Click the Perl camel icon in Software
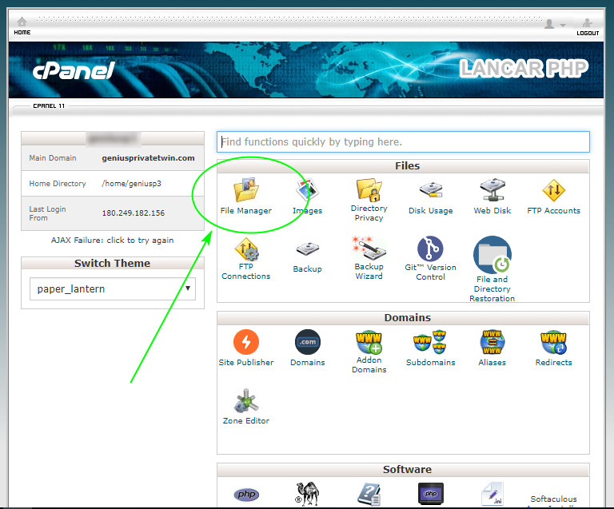 [x=307, y=494]
